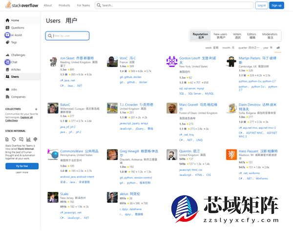Open Articles in the sidebar
Image resolution: width=293 pixels, height=231 pixels.
click(x=22, y=69)
